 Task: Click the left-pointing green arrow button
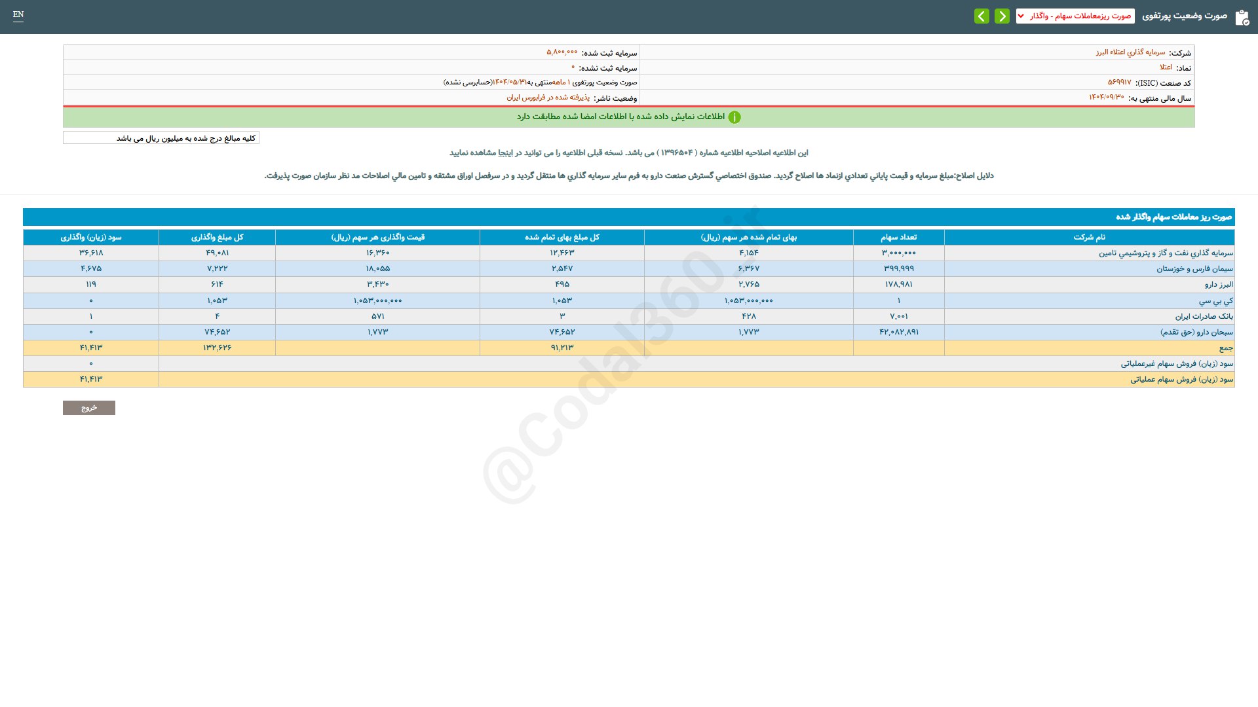click(982, 16)
